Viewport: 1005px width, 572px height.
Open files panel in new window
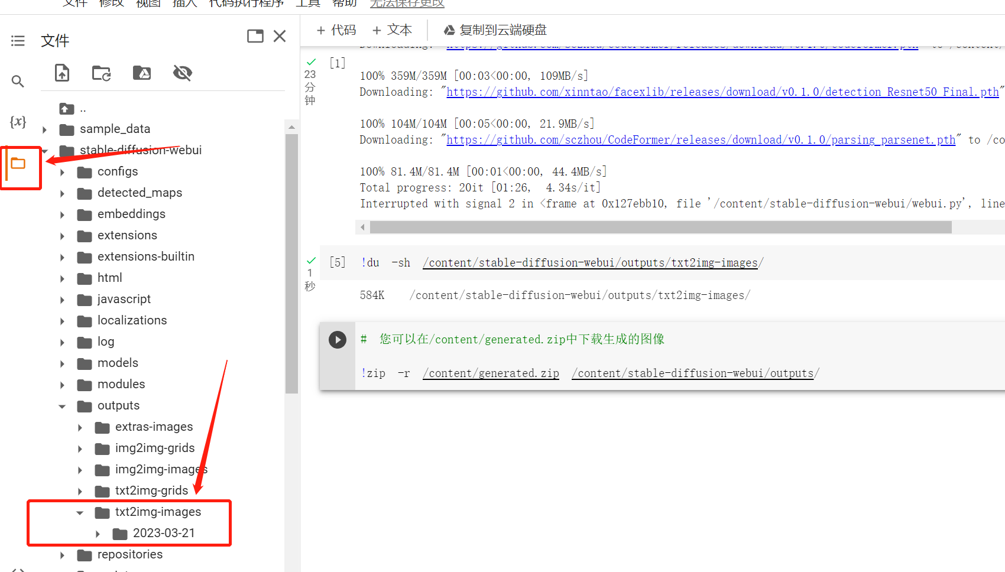(x=255, y=37)
